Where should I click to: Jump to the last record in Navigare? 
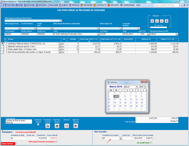coord(167,21)
